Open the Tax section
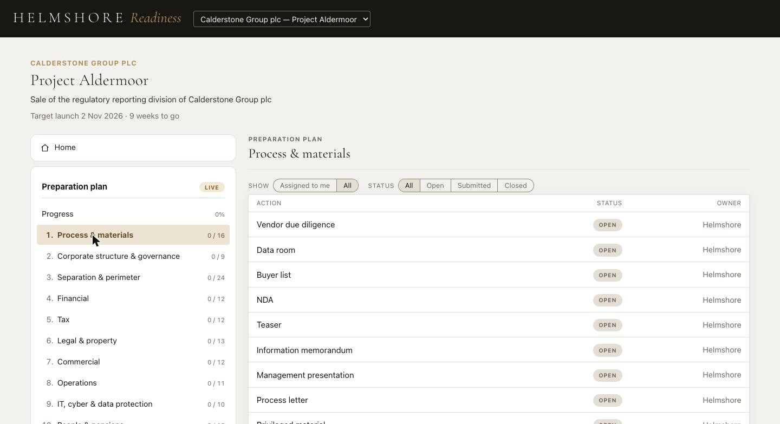Image resolution: width=780 pixels, height=424 pixels. [133, 319]
